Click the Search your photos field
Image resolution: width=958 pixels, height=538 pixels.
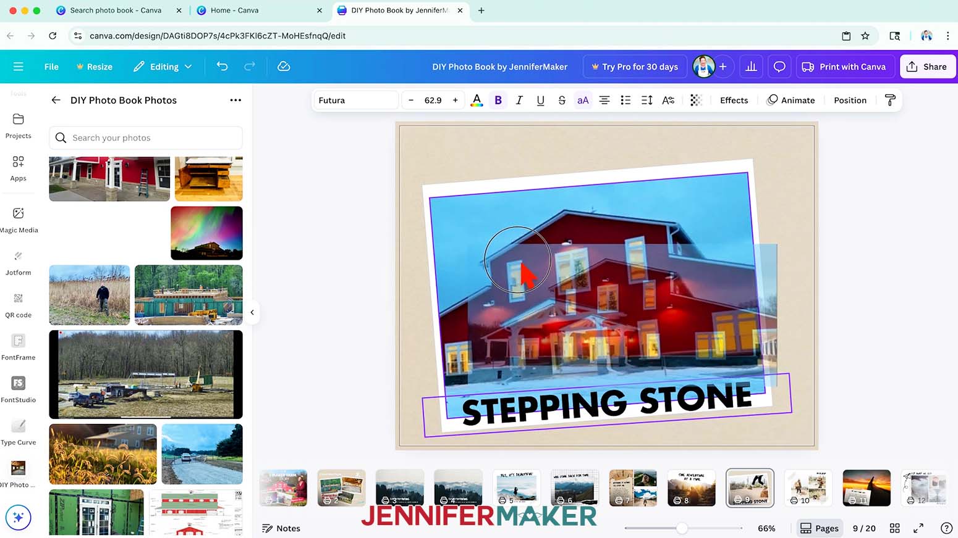point(146,138)
